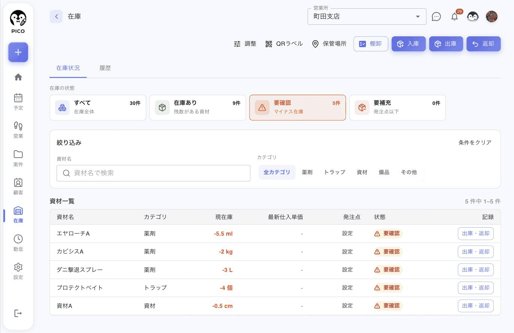Image resolution: width=514 pixels, height=333 pixels.
Task: Click the logout icon at sidebar bottom
Action: [18, 313]
